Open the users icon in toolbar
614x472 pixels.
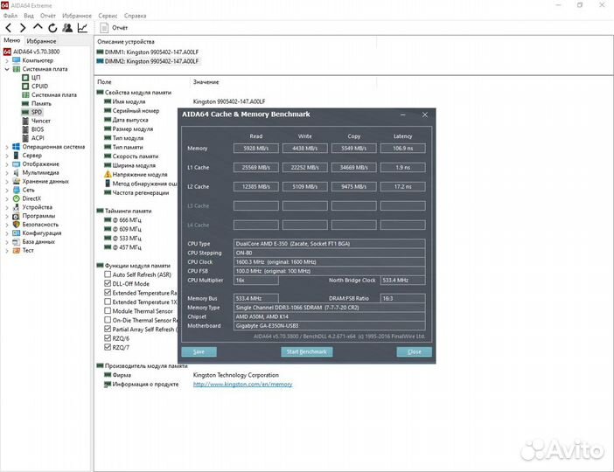[x=67, y=28]
